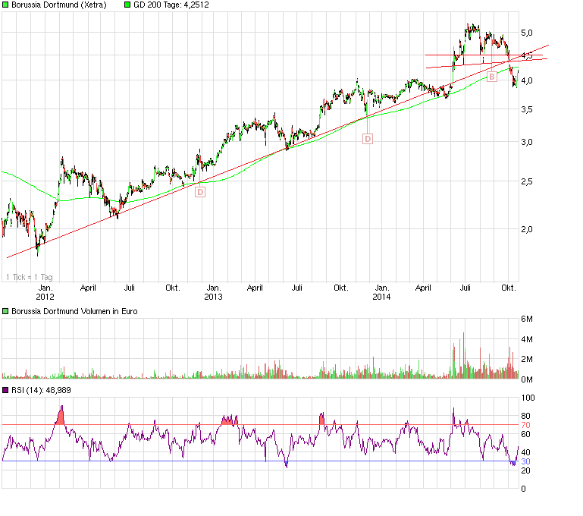This screenshot has height=516, width=583.
Task: Click the green Borussia Dortmund (Xetra) legend square
Action: (x=5, y=5)
